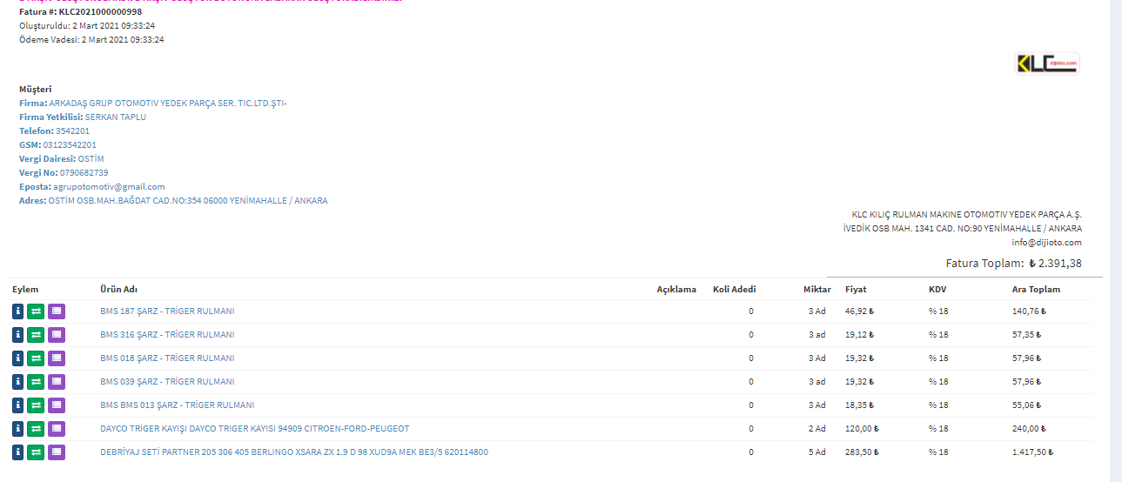Open BMS 316 ŞARZ product link
The height and width of the screenshot is (482, 1122).
(167, 335)
